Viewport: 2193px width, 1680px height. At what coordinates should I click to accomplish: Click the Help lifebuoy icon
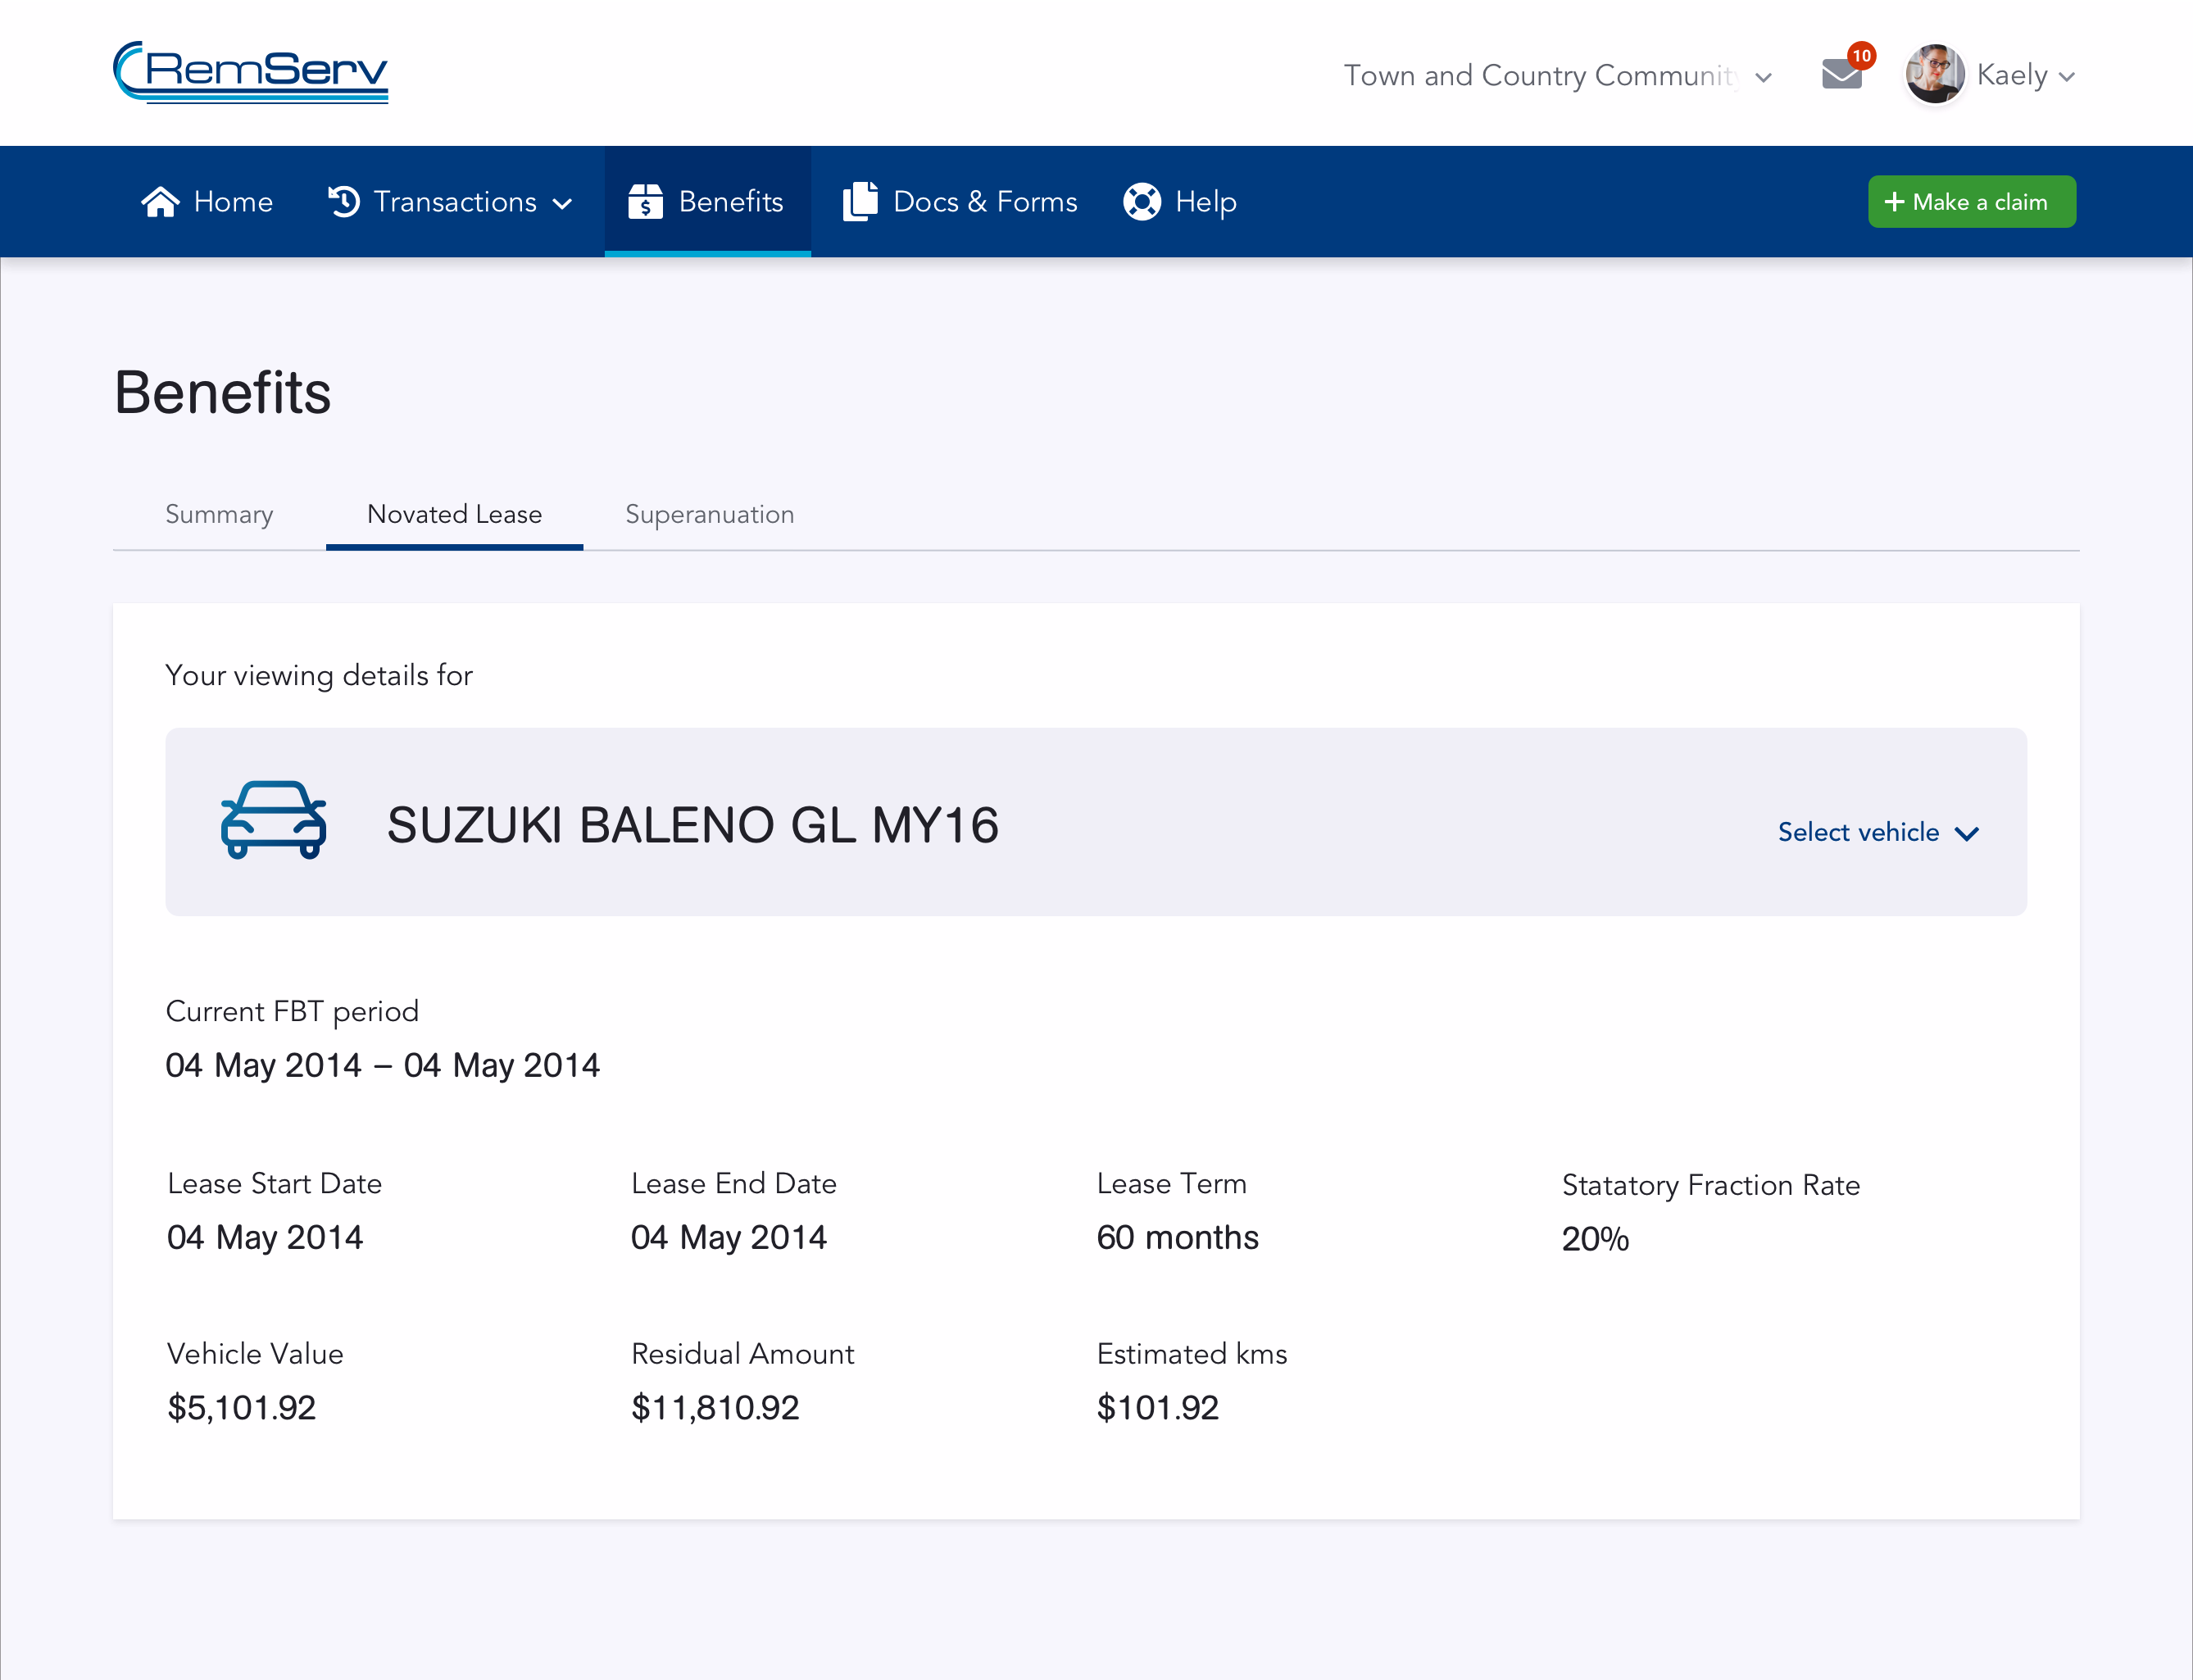click(x=1141, y=202)
